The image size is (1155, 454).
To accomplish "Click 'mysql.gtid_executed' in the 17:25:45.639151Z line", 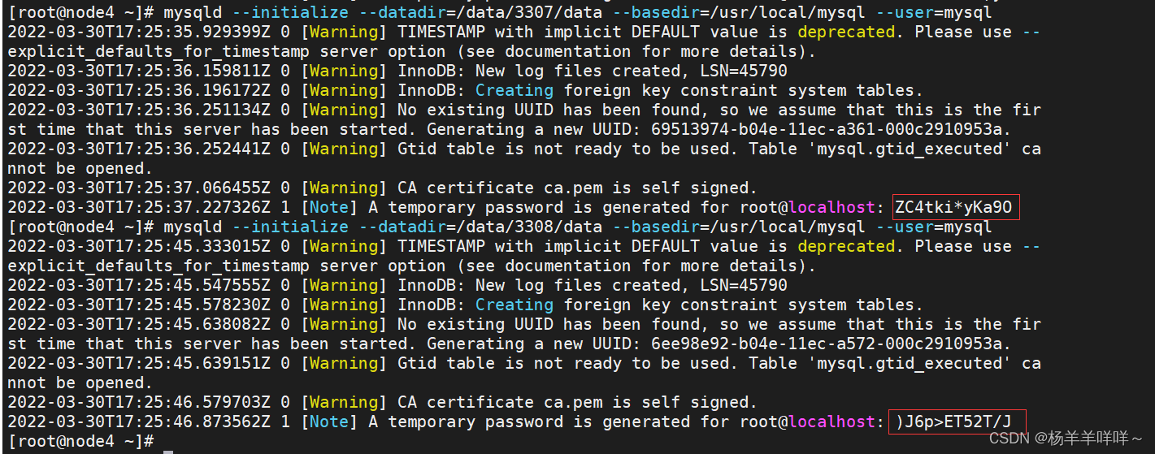I will (x=910, y=364).
